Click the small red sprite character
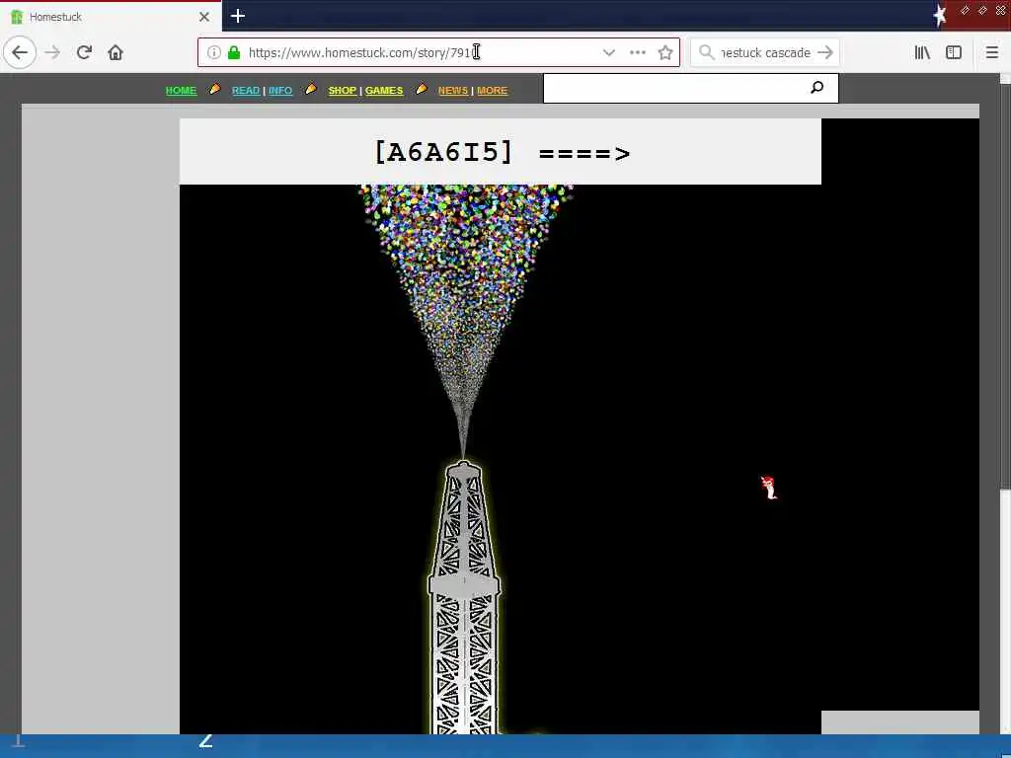The image size is (1011, 758). coord(768,488)
